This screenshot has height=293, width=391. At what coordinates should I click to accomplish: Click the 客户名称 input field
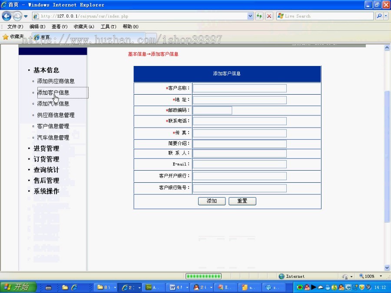pyautogui.click(x=240, y=88)
